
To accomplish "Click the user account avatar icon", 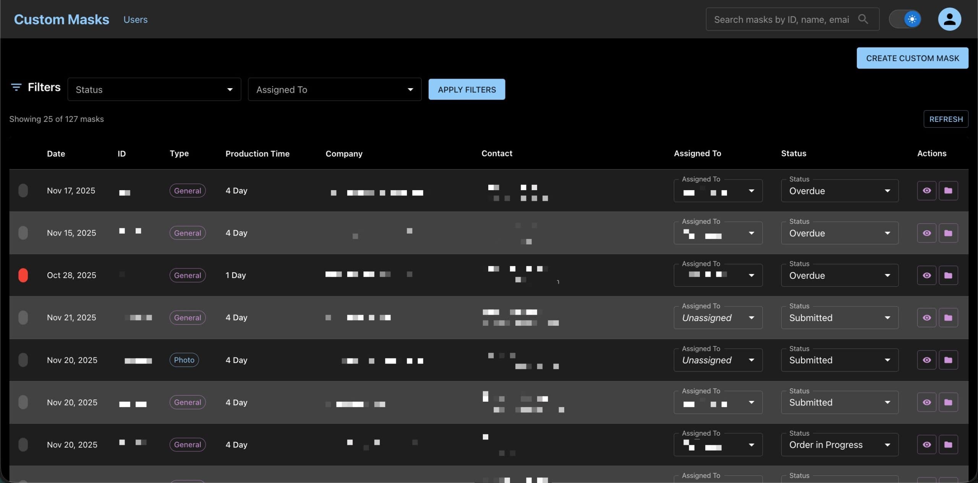I will click(x=949, y=19).
